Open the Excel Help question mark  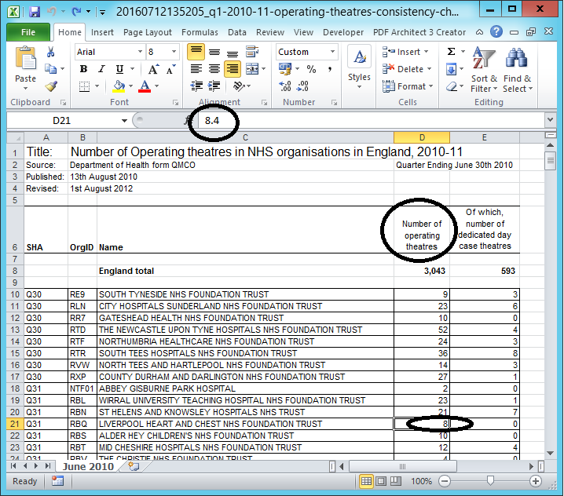(x=496, y=32)
